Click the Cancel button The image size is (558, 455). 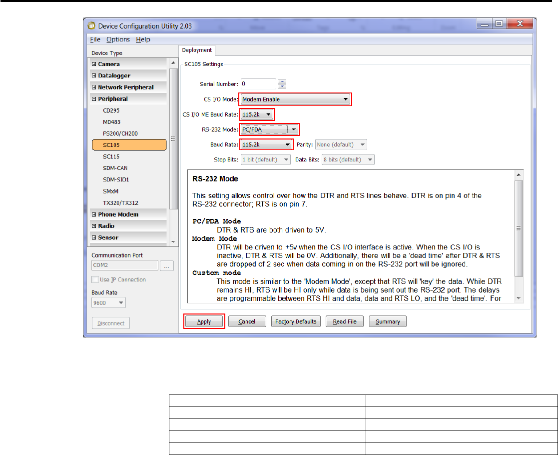(x=247, y=321)
